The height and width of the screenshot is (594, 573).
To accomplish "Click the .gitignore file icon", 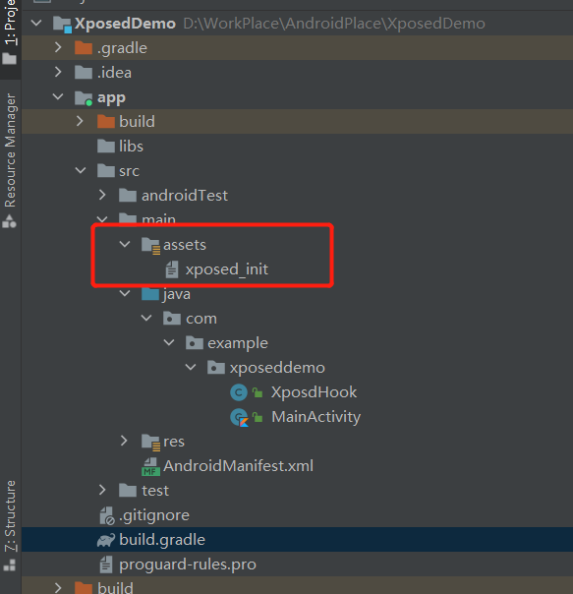I will click(107, 515).
